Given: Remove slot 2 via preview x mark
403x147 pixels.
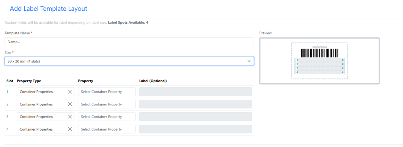Looking at the screenshot, I should (343, 64).
